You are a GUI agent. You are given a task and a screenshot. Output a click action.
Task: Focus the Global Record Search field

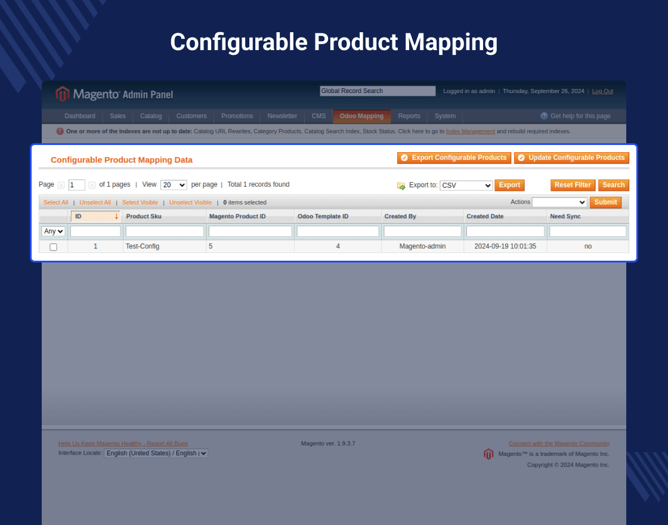378,91
